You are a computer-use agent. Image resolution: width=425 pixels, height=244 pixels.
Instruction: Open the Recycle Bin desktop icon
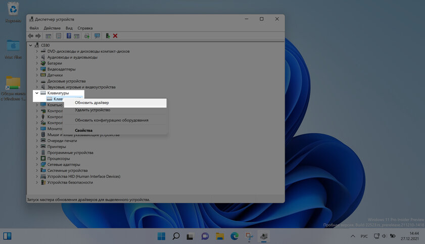(x=13, y=13)
